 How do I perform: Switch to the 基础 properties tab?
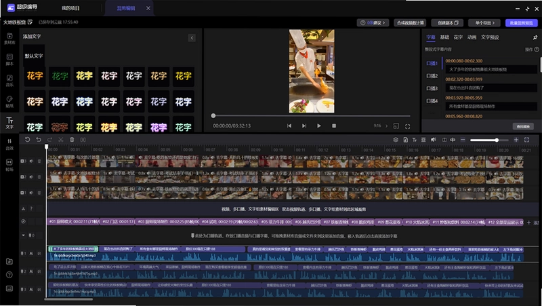pyautogui.click(x=444, y=37)
